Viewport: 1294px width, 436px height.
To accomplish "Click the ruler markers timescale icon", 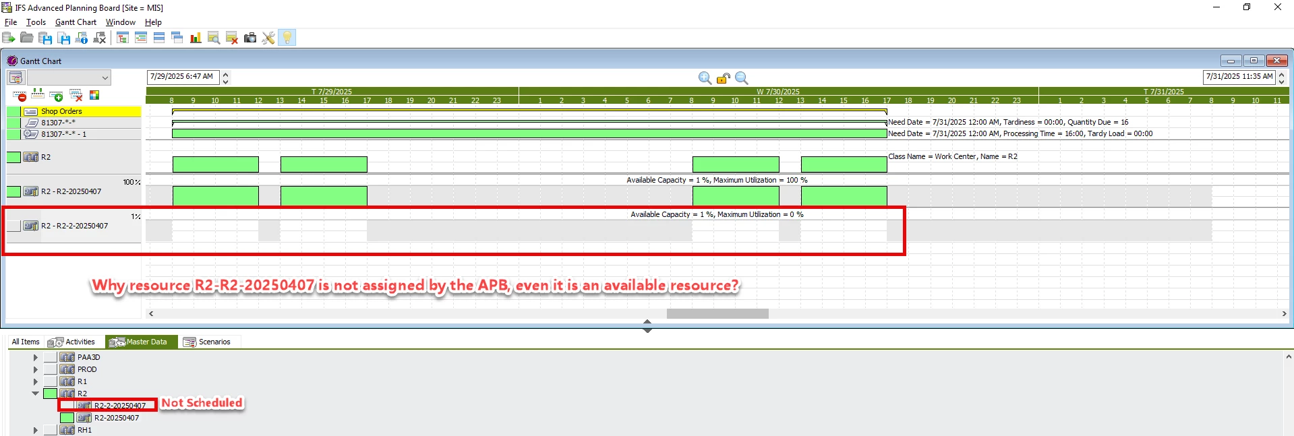I will tap(38, 94).
